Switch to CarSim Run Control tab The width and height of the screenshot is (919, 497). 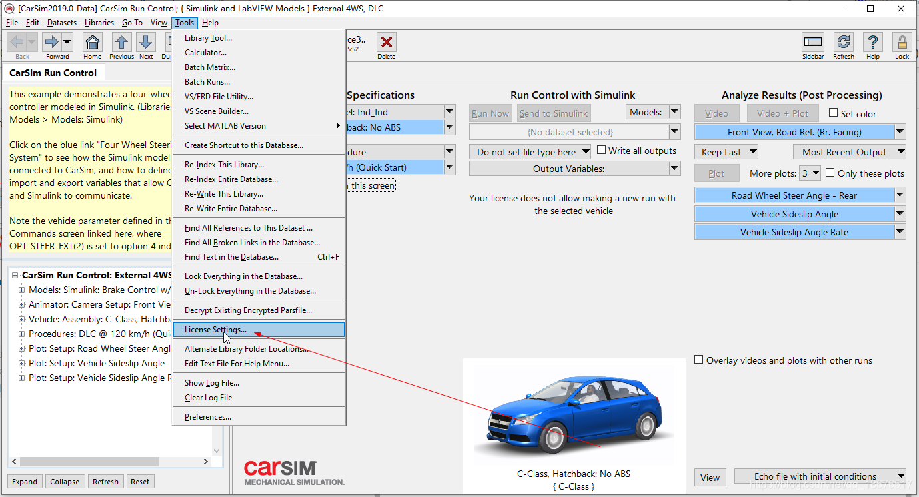tap(53, 73)
